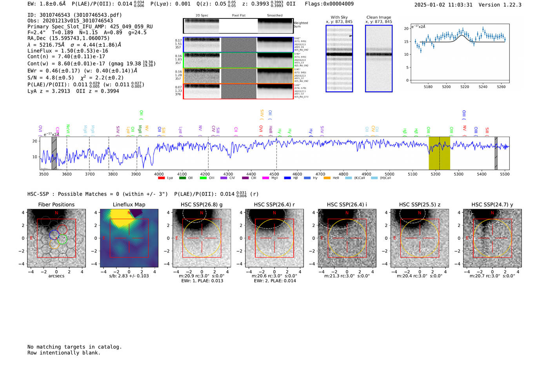
Task: Click the Flags:0x00004009 text
Action: tap(329, 4)
